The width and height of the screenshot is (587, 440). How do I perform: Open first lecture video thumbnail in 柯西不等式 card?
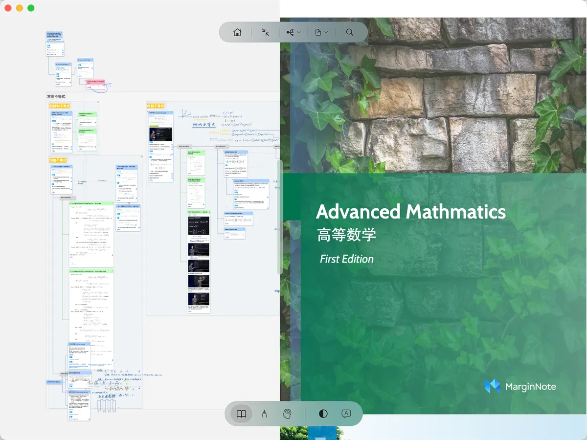tap(160, 134)
